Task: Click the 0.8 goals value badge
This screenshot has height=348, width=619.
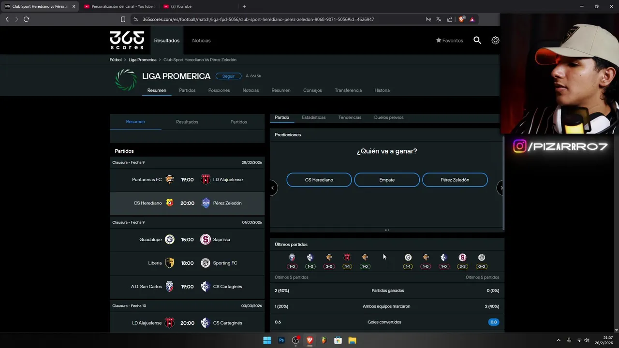Action: click(493, 322)
